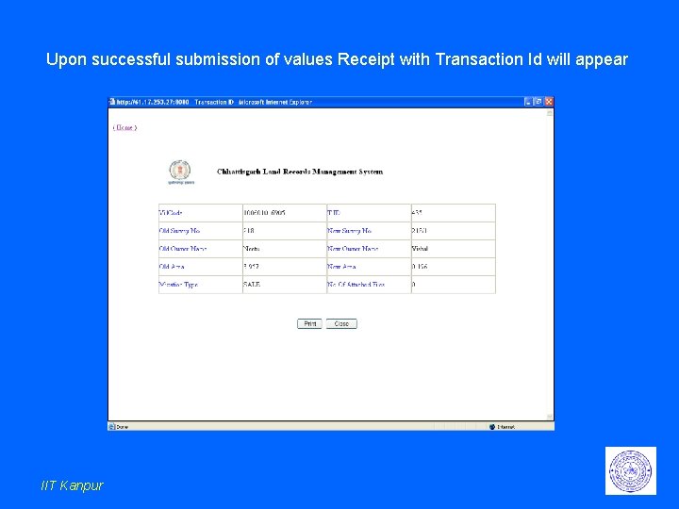The width and height of the screenshot is (679, 509).
Task: Click the Chhattisgarh Land Records Management System heading
Action: [x=300, y=172]
